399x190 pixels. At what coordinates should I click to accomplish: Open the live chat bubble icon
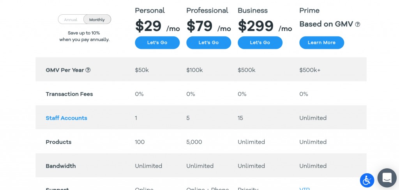[x=387, y=178]
